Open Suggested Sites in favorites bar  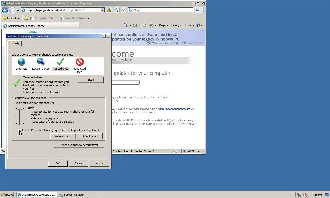(44, 18)
